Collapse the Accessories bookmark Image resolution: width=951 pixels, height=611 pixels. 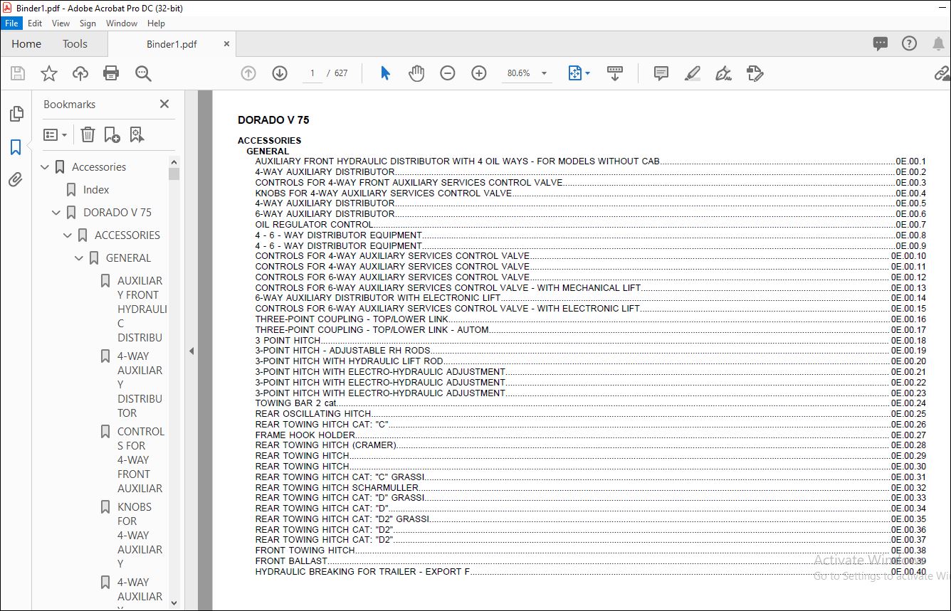[46, 167]
